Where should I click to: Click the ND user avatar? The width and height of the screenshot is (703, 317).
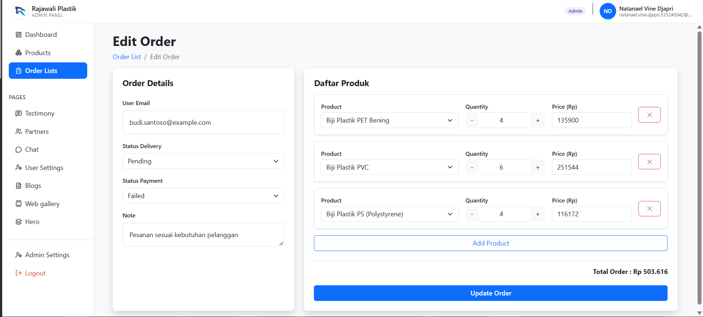(x=608, y=11)
